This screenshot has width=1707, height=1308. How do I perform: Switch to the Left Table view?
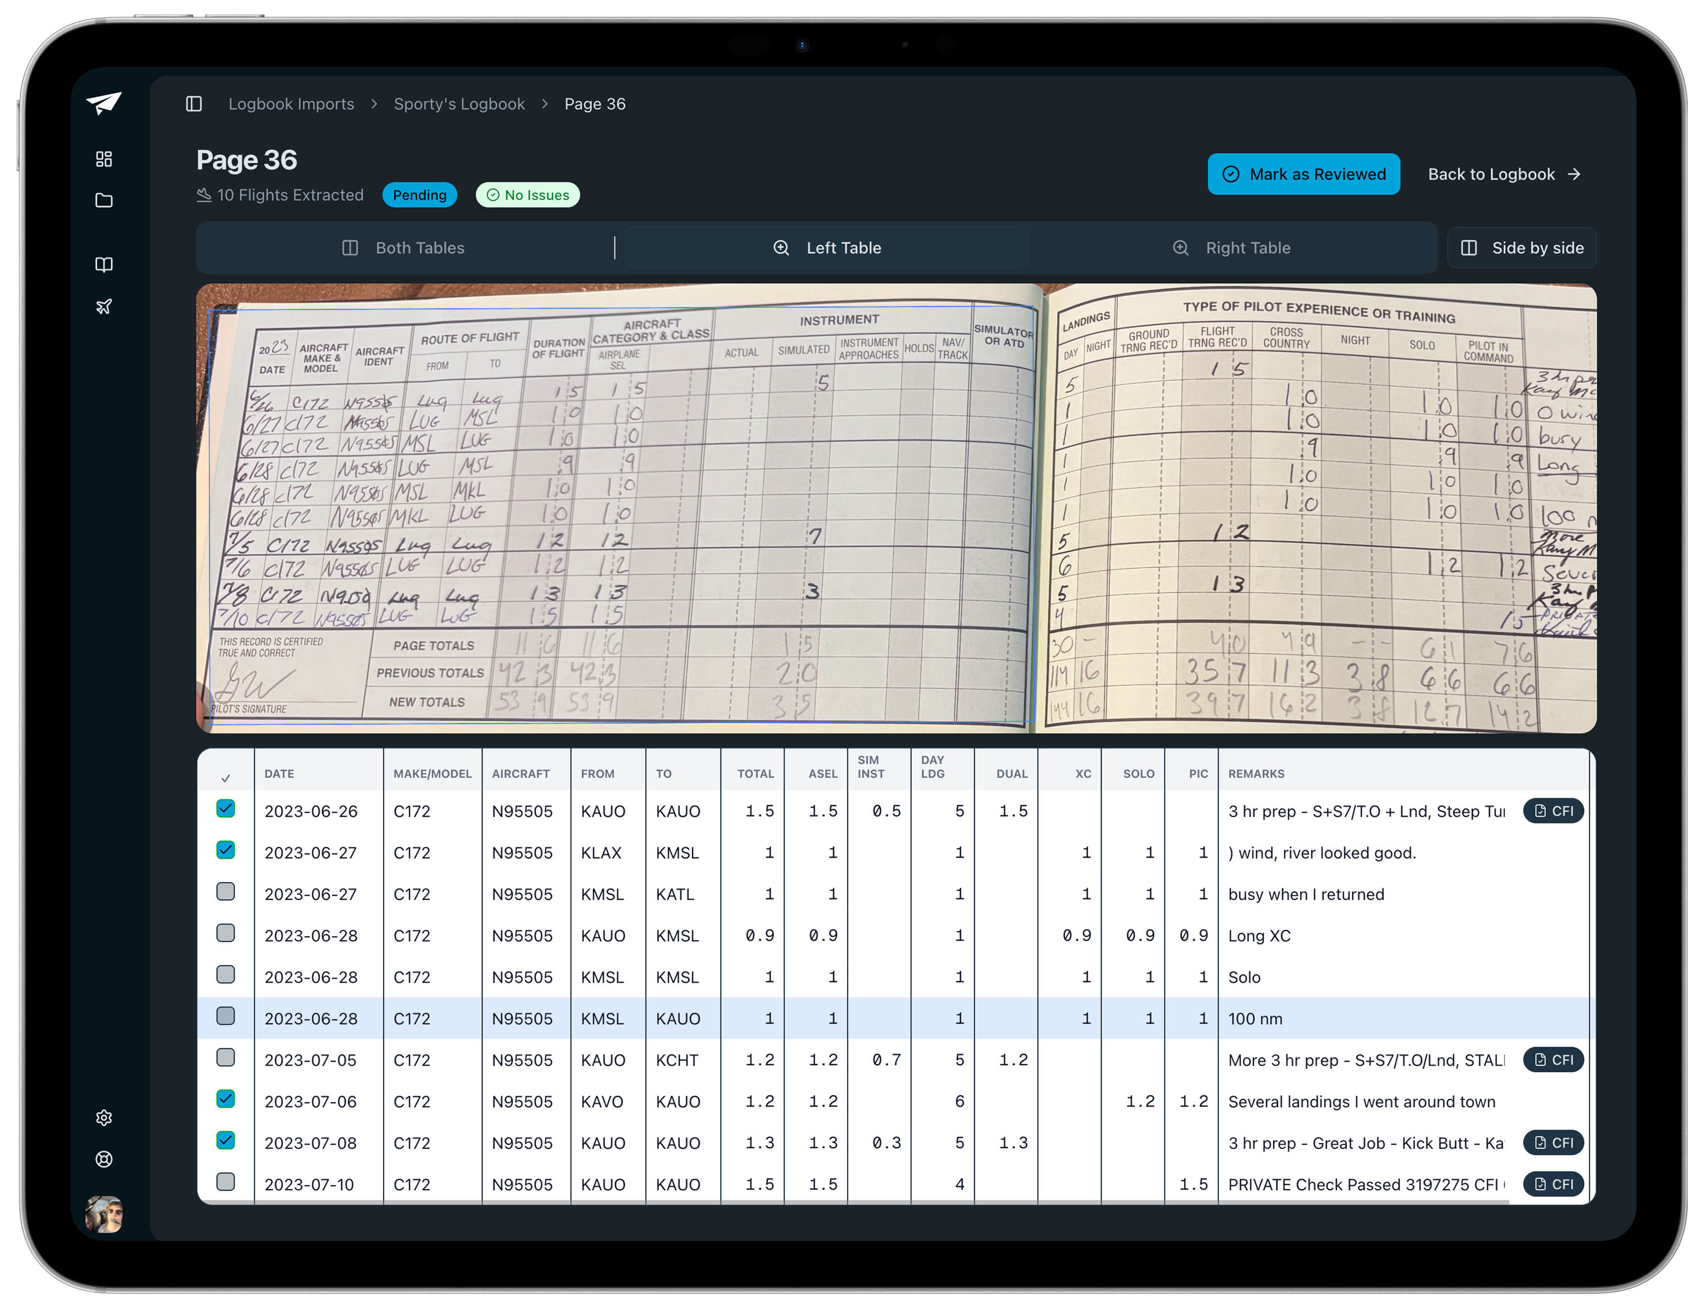(827, 247)
